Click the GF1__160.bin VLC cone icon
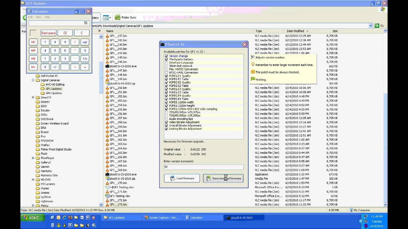This screenshot has width=408, height=229. (x=107, y=131)
